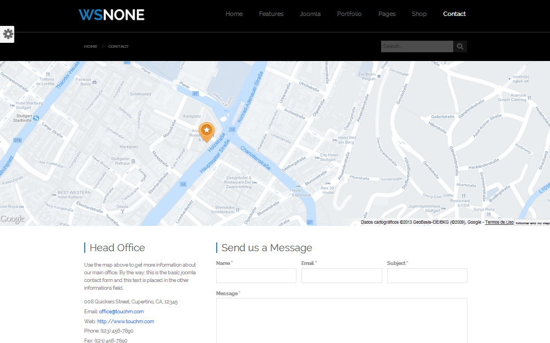
Task: Open the http://www.touchm.com web link
Action: pos(125,322)
